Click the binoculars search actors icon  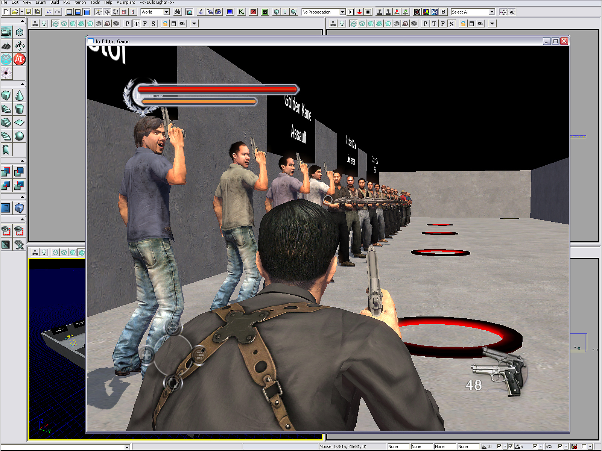point(177,12)
